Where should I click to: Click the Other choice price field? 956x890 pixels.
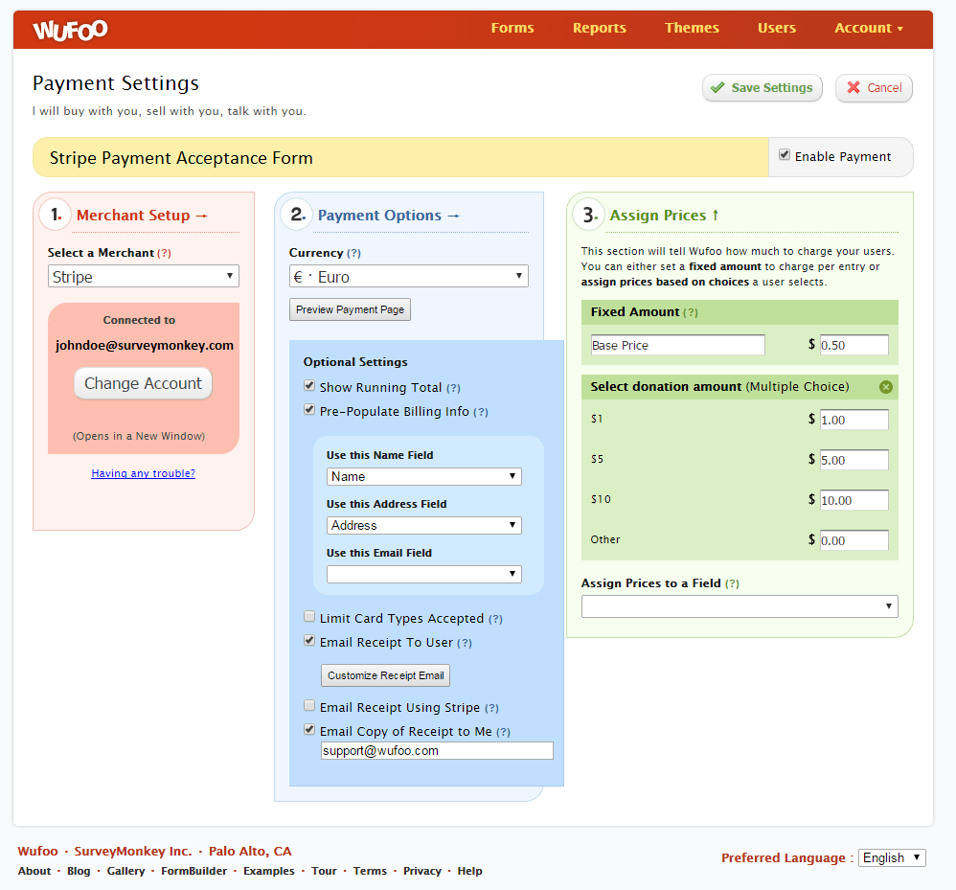[854, 540]
